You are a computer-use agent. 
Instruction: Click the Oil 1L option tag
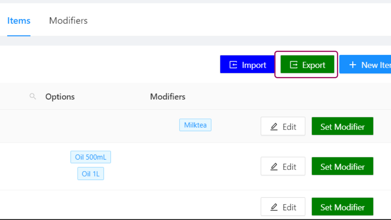click(x=91, y=174)
